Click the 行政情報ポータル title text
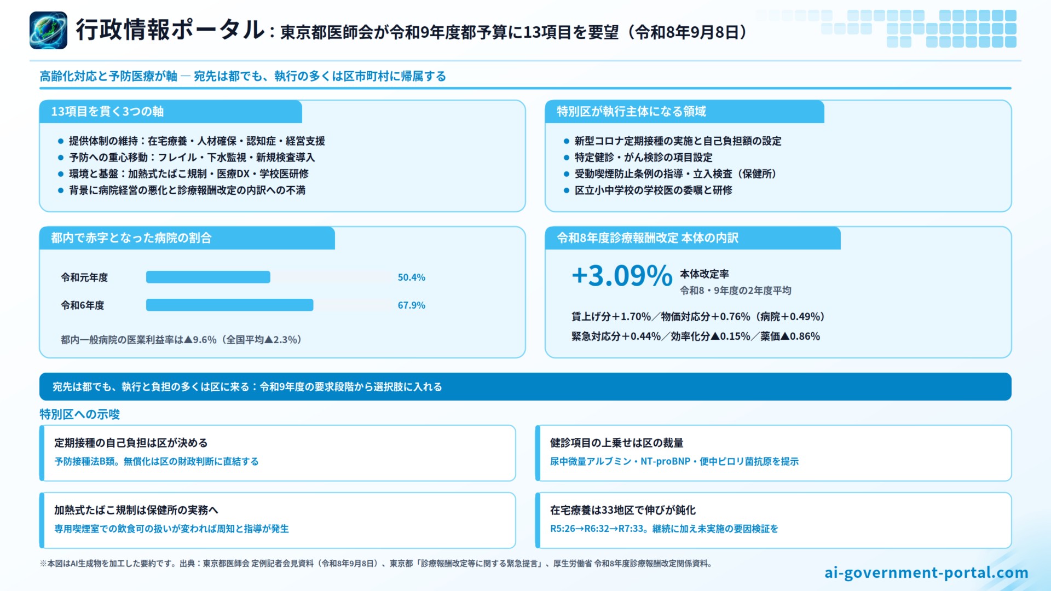 (x=170, y=30)
